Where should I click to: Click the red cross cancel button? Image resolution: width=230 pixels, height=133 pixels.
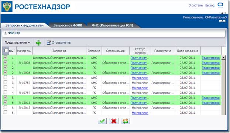pyautogui.click(x=114, y=121)
